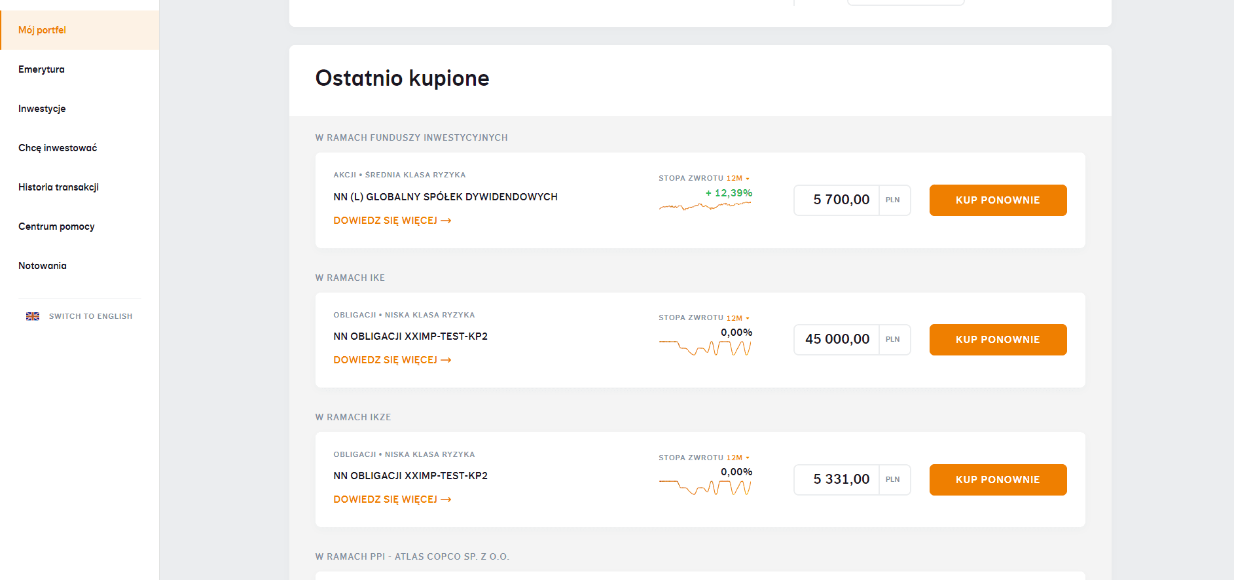Click the return chart for NN (L) Globalny fund
Image resolution: width=1234 pixels, height=580 pixels.
point(704,206)
